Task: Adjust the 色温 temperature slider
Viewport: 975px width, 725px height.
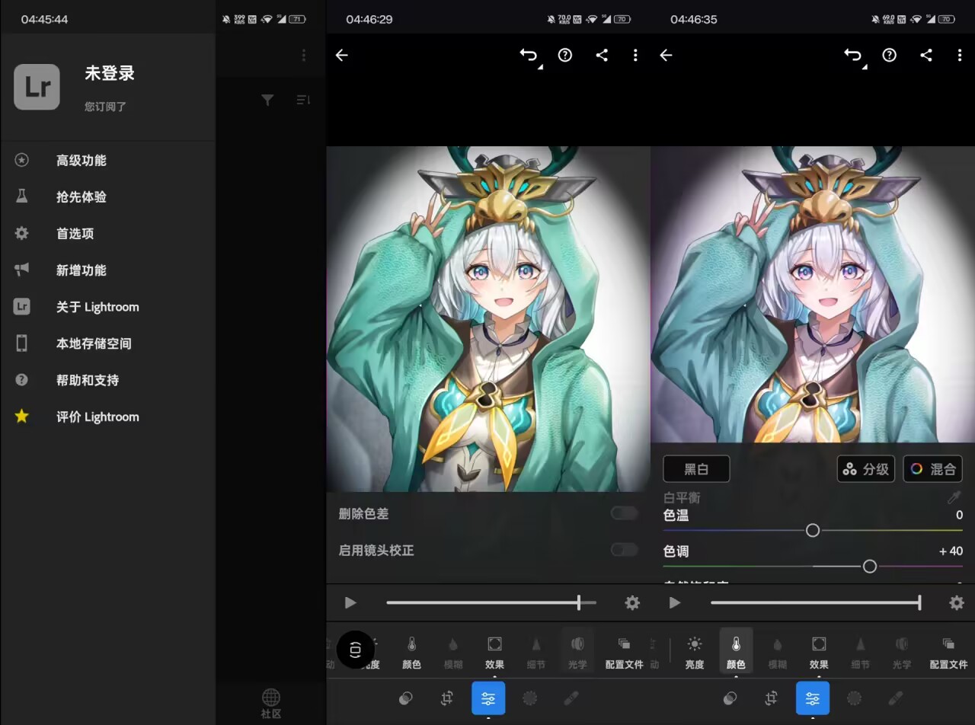Action: [x=813, y=530]
